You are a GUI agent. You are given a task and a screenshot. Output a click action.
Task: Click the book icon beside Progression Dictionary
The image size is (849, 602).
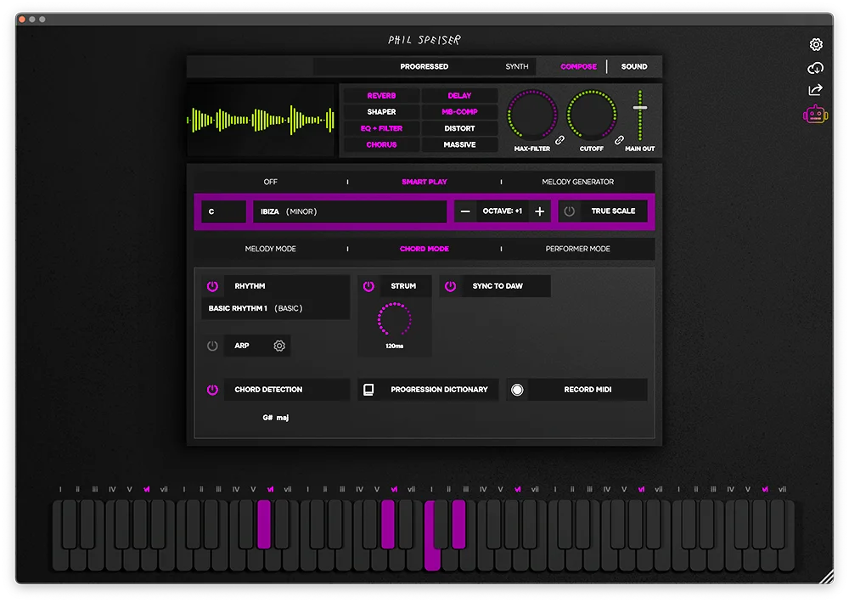[368, 389]
